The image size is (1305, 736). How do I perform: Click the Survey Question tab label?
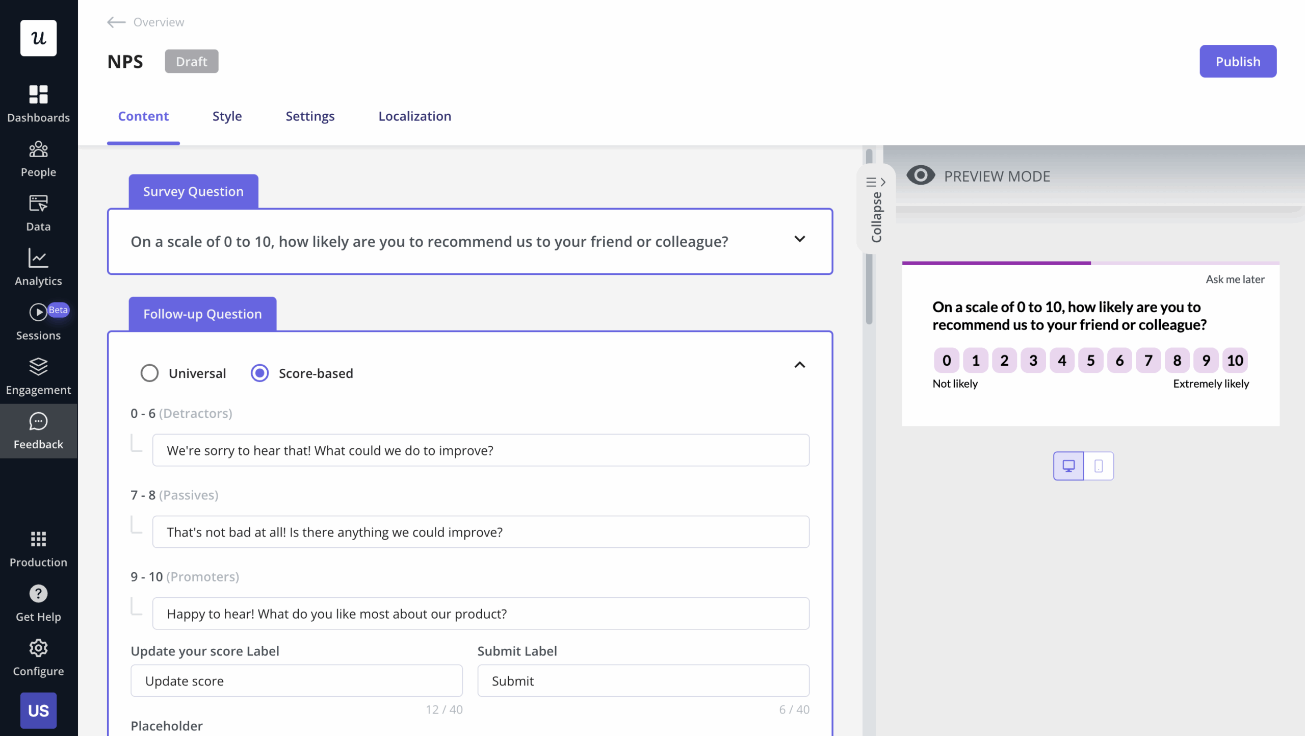pyautogui.click(x=193, y=191)
